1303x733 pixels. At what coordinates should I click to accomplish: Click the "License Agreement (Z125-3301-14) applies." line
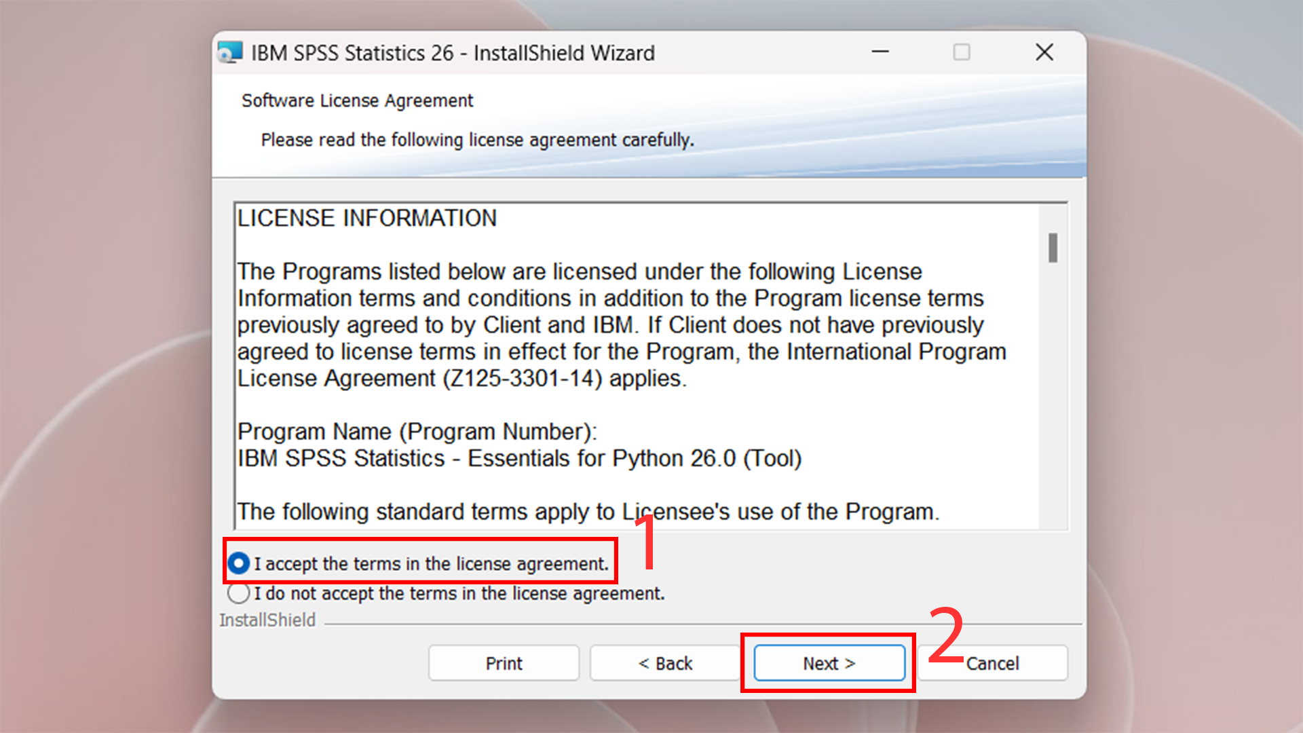(x=462, y=379)
